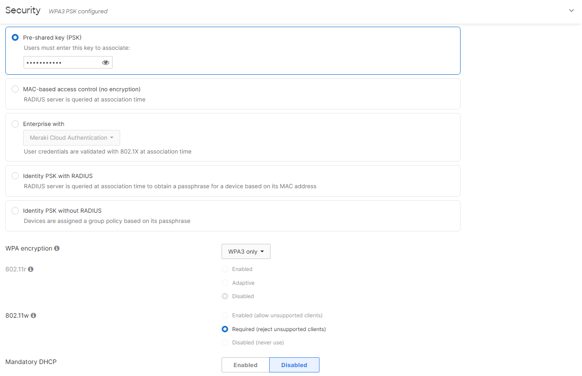Click 'RADIUS server is queried at association time' text
Screen dimensions: 582x376
(85, 99)
